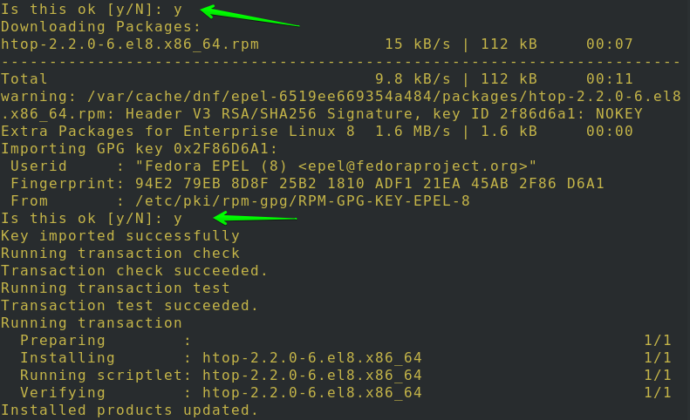Click the "Key imported successfully" message
The height and width of the screenshot is (420, 690).
[120, 235]
